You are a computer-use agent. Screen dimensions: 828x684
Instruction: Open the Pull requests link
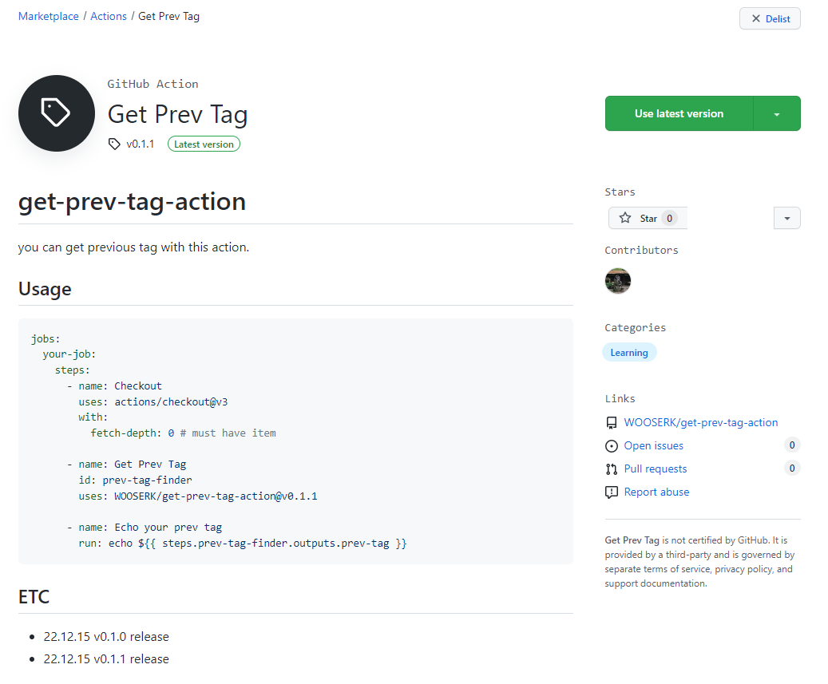point(656,469)
